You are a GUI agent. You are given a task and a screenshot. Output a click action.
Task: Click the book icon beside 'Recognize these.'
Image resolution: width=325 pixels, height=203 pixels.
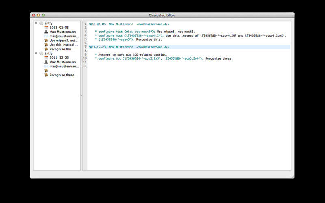[46, 75]
